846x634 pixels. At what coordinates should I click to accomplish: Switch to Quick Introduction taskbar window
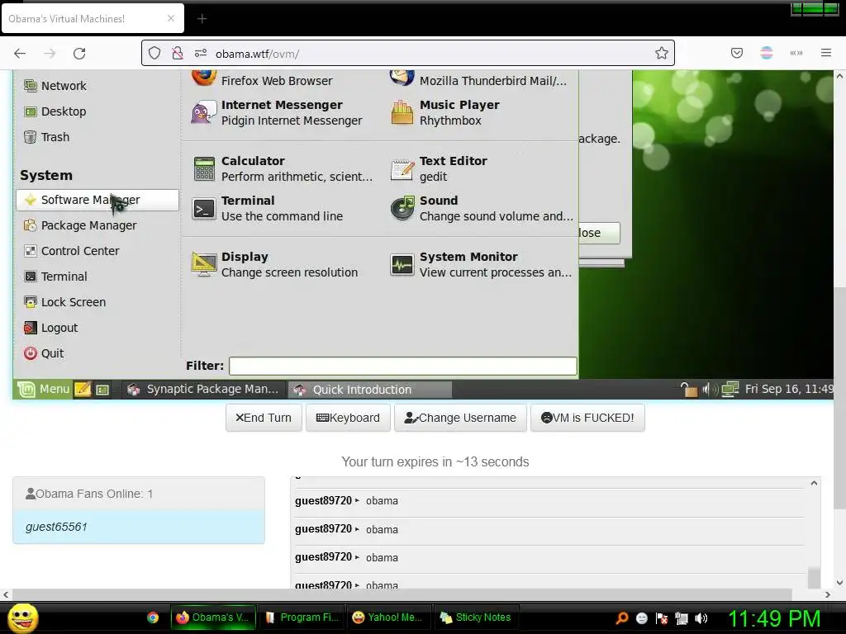click(369, 390)
